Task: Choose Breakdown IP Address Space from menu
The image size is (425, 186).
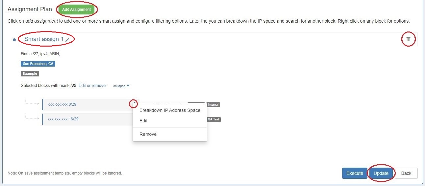Action: coord(170,110)
